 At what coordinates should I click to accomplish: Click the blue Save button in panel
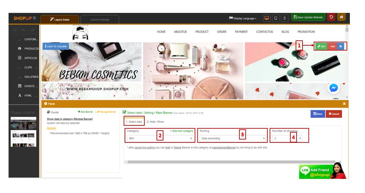pos(318,114)
